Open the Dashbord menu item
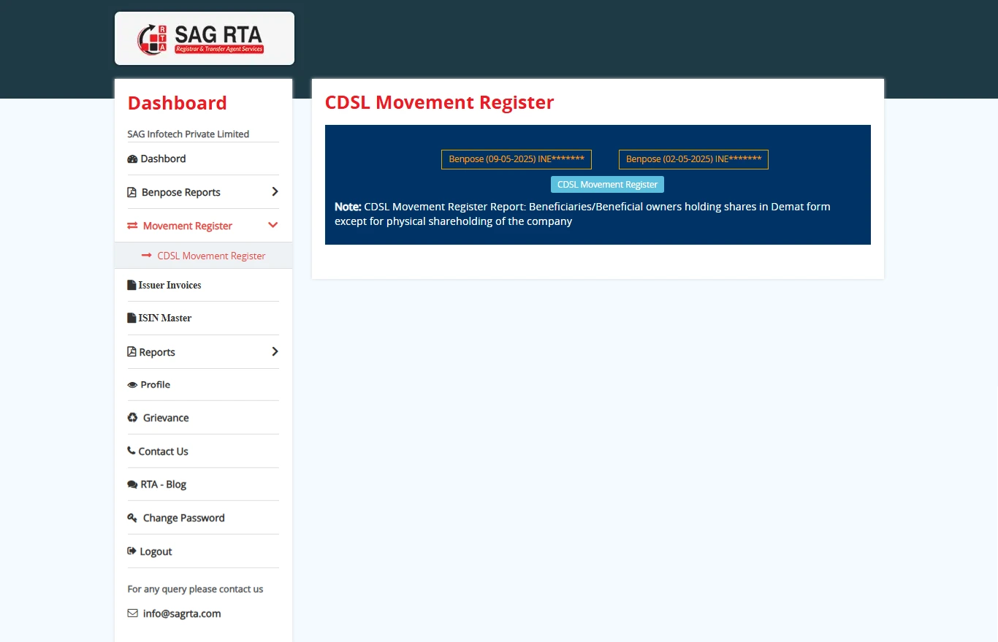Image resolution: width=998 pixels, height=642 pixels. (163, 159)
